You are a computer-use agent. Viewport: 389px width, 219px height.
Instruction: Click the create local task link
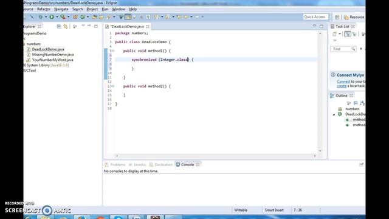point(342,86)
